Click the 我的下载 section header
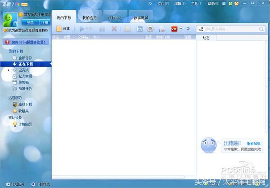 coord(16,51)
